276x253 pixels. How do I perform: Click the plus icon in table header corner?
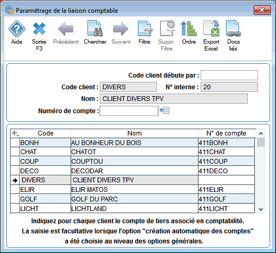pyautogui.click(x=15, y=133)
